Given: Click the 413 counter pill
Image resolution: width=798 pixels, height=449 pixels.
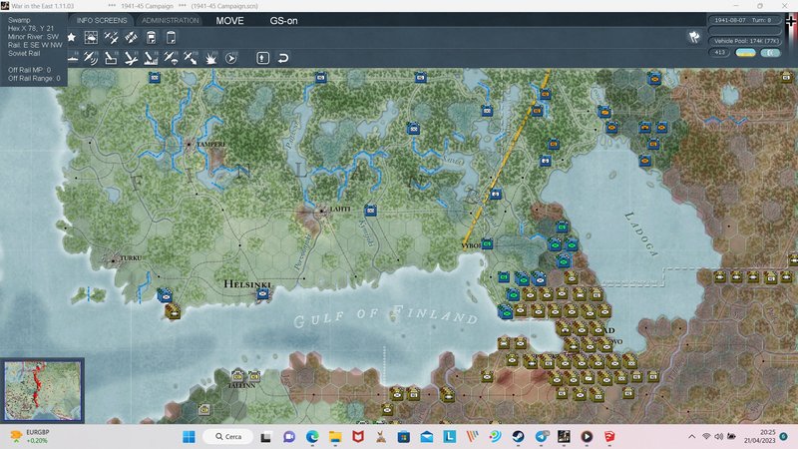Looking at the screenshot, I should pyautogui.click(x=719, y=53).
